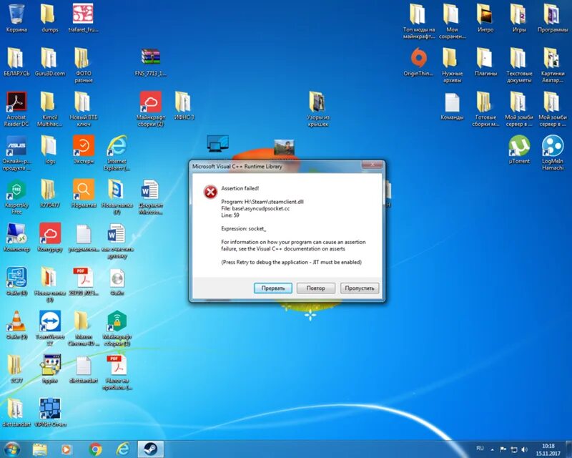Select the Интро folder
Image resolution: width=572 pixels, height=458 pixels.
click(x=485, y=19)
